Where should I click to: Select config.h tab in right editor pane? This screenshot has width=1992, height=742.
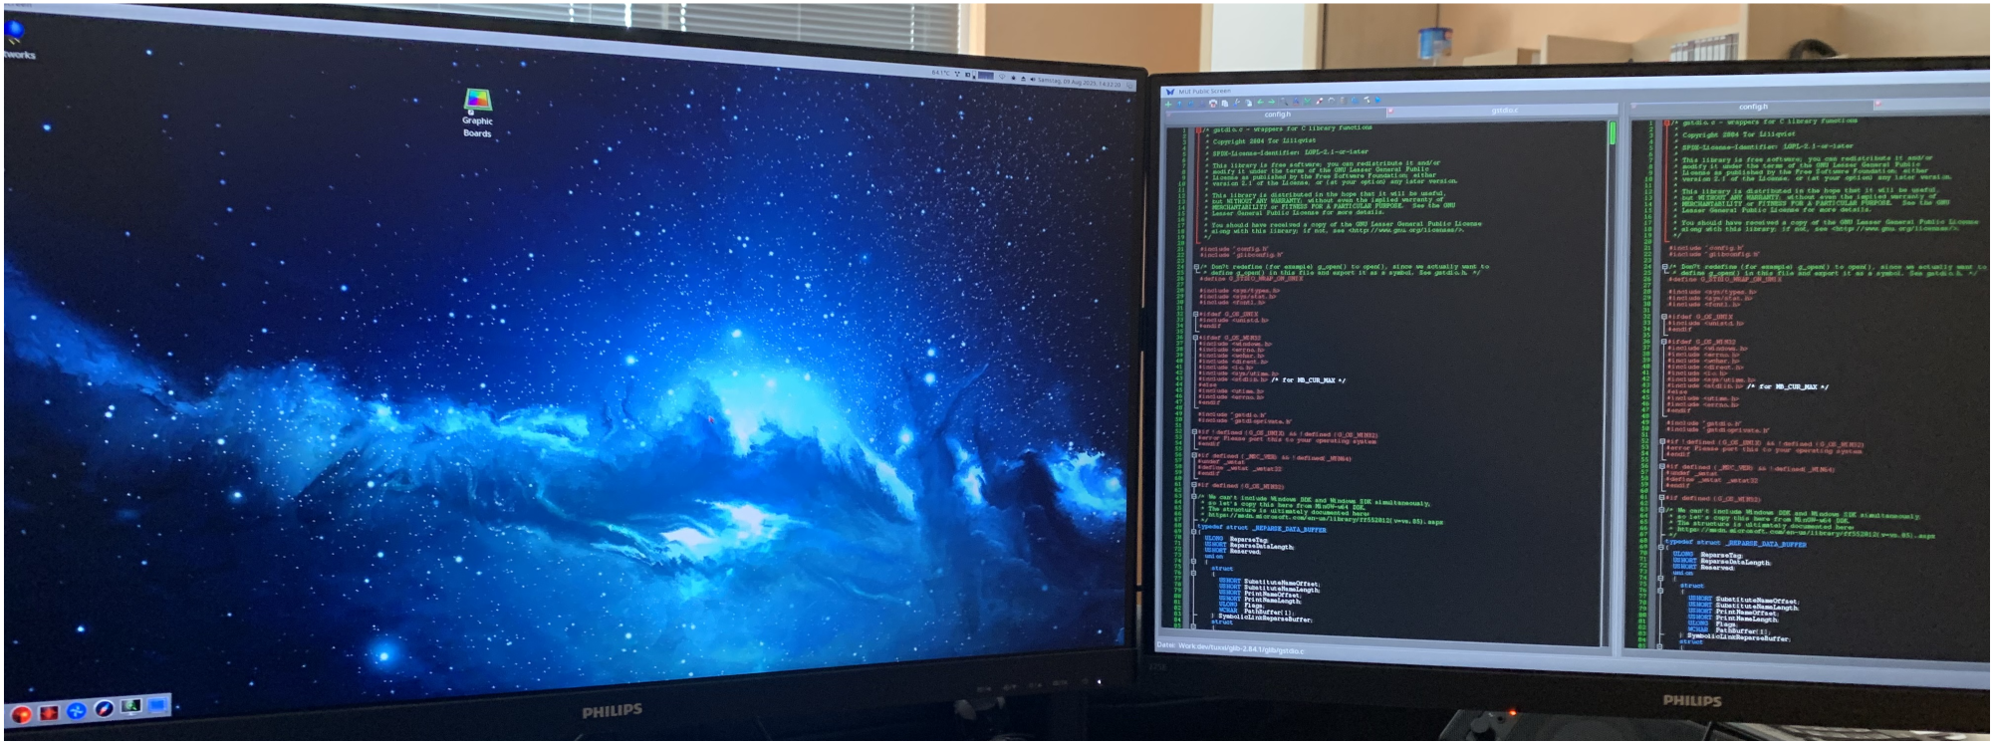[1753, 107]
